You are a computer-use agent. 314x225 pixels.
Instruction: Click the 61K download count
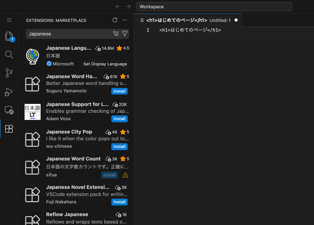click(110, 77)
